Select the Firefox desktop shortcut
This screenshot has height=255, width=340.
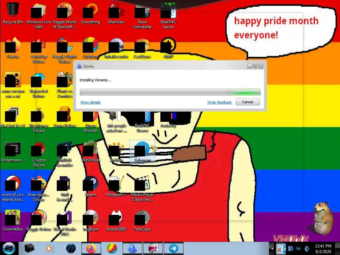[13, 48]
